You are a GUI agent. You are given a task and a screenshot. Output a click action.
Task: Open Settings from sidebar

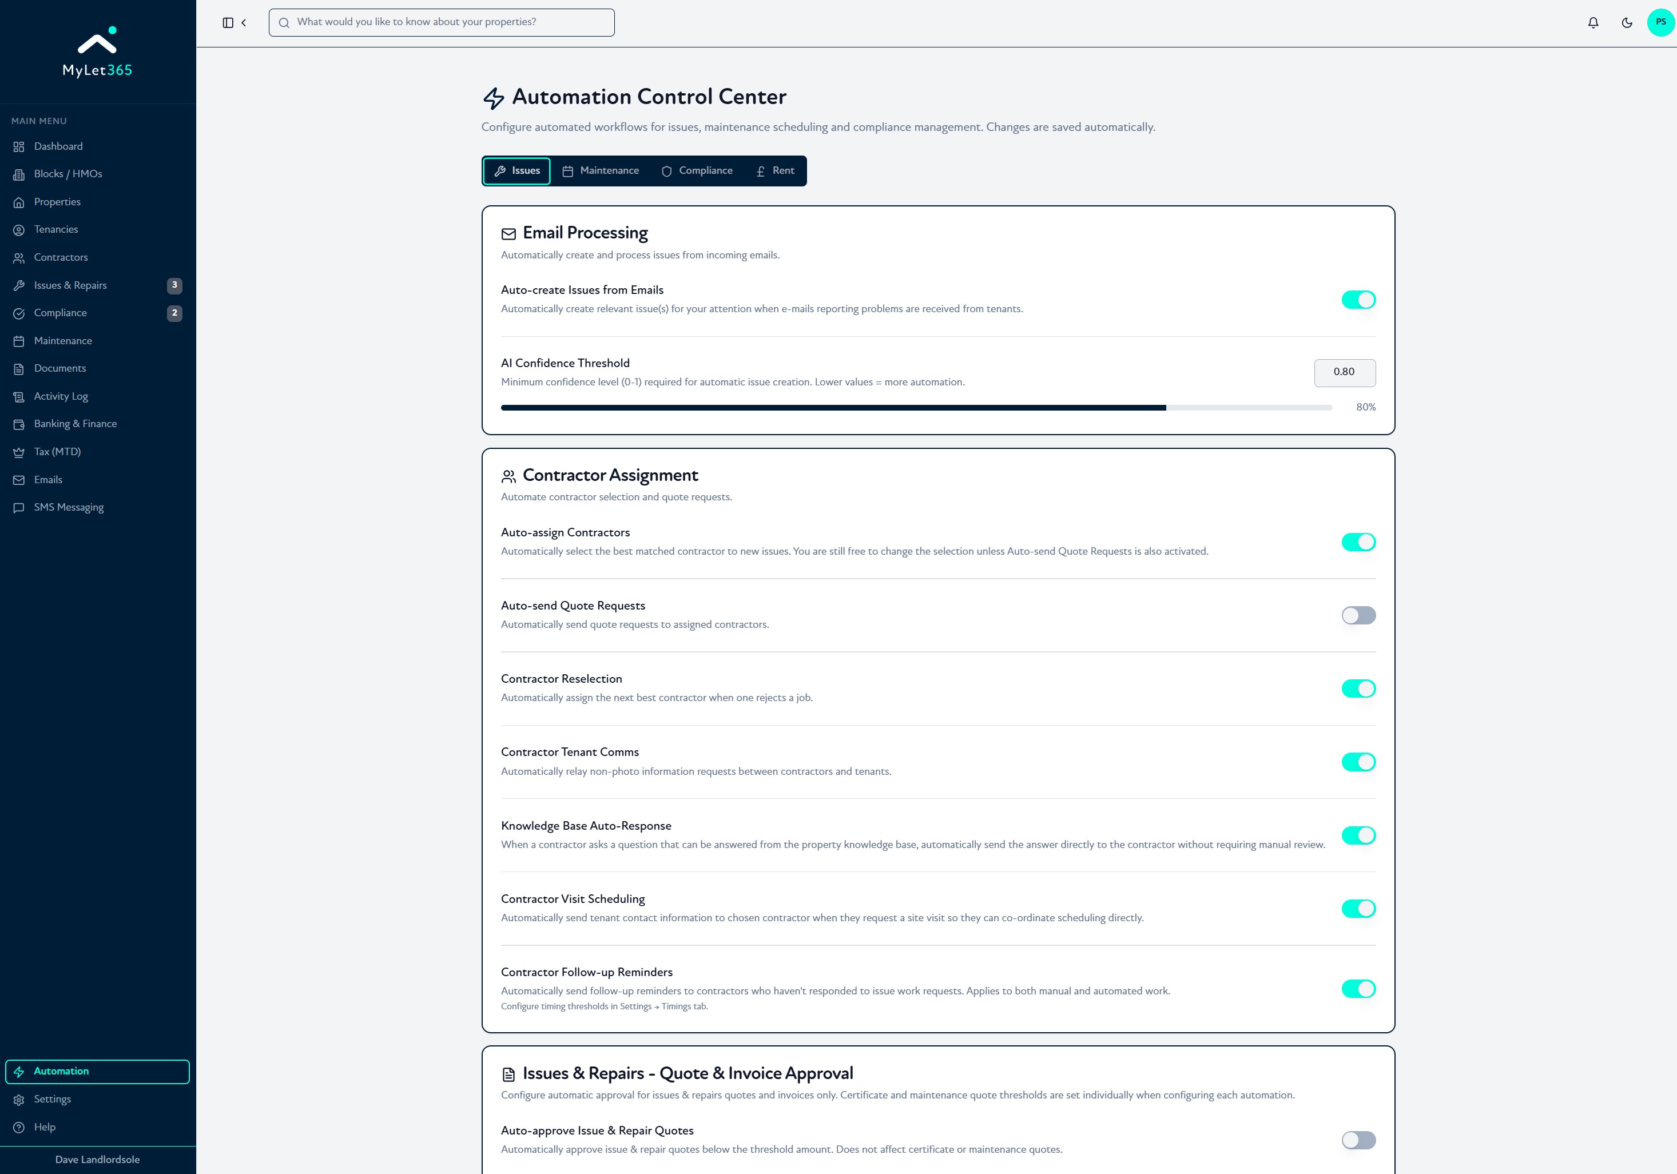pyautogui.click(x=97, y=1100)
